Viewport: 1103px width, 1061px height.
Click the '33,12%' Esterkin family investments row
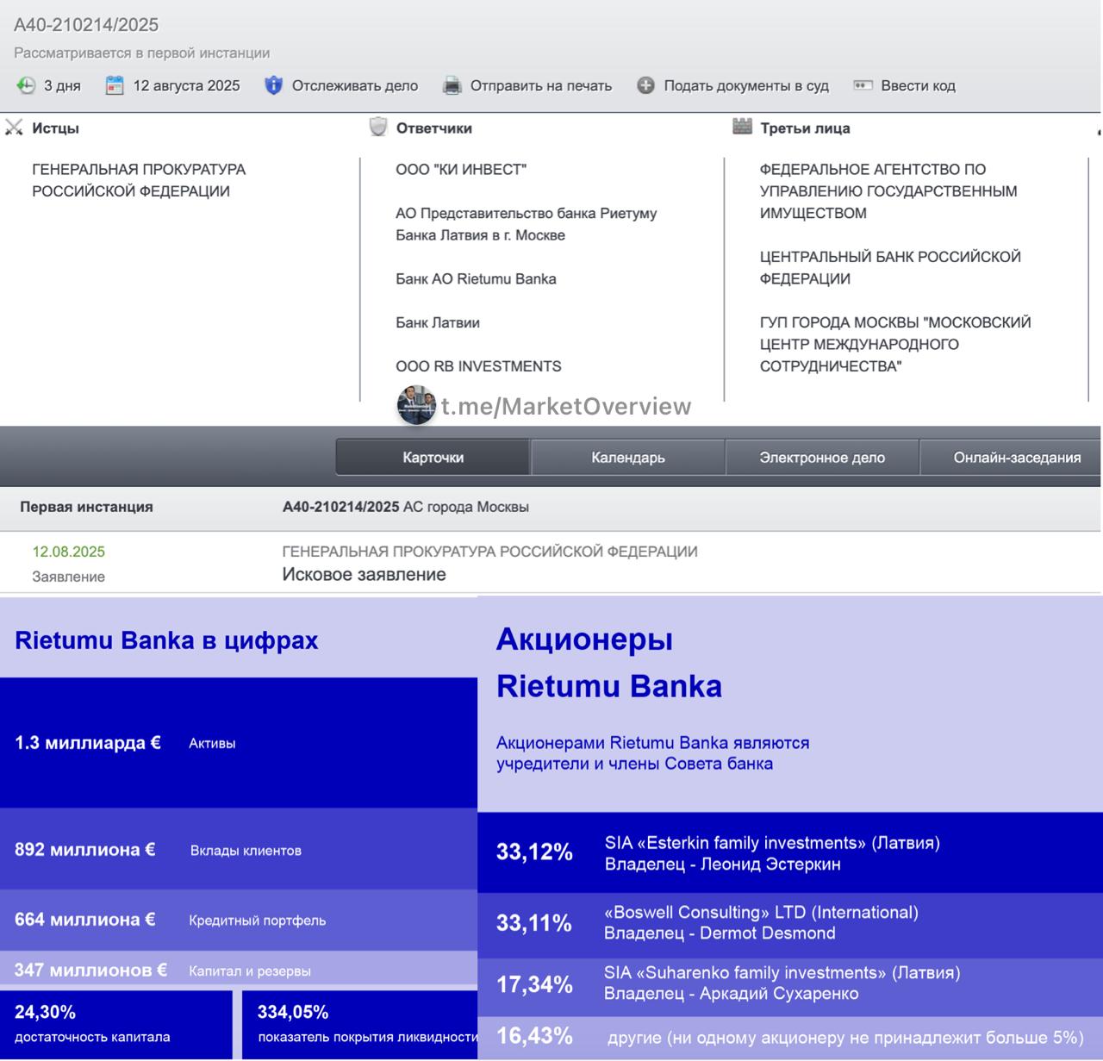(789, 852)
